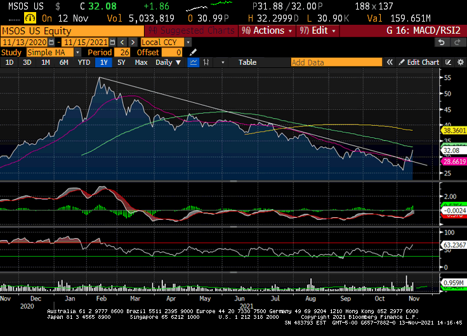Open chart settings gear icon
This screenshot has width=467, height=336.
pyautogui.click(x=461, y=62)
